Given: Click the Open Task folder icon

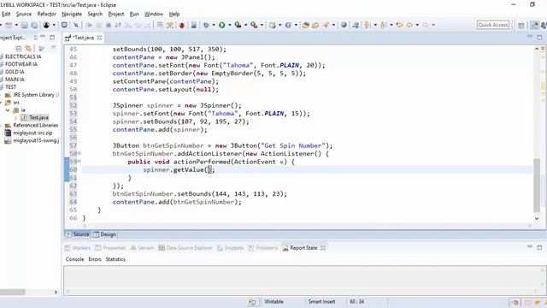Looking at the screenshot, I should (315, 25).
